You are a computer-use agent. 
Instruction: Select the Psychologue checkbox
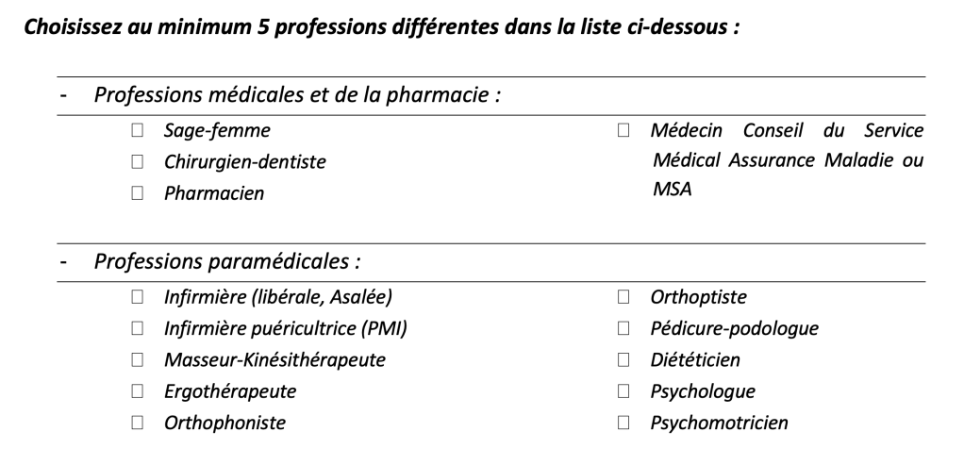tap(623, 391)
